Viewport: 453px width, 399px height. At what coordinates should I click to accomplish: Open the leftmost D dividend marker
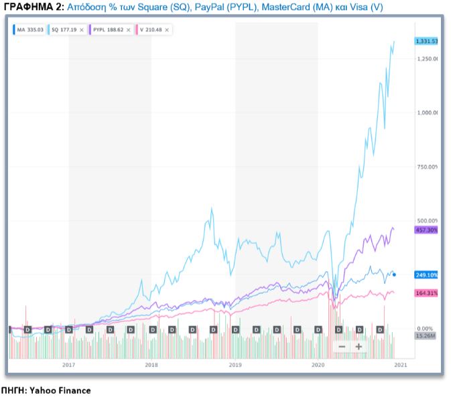(27, 329)
